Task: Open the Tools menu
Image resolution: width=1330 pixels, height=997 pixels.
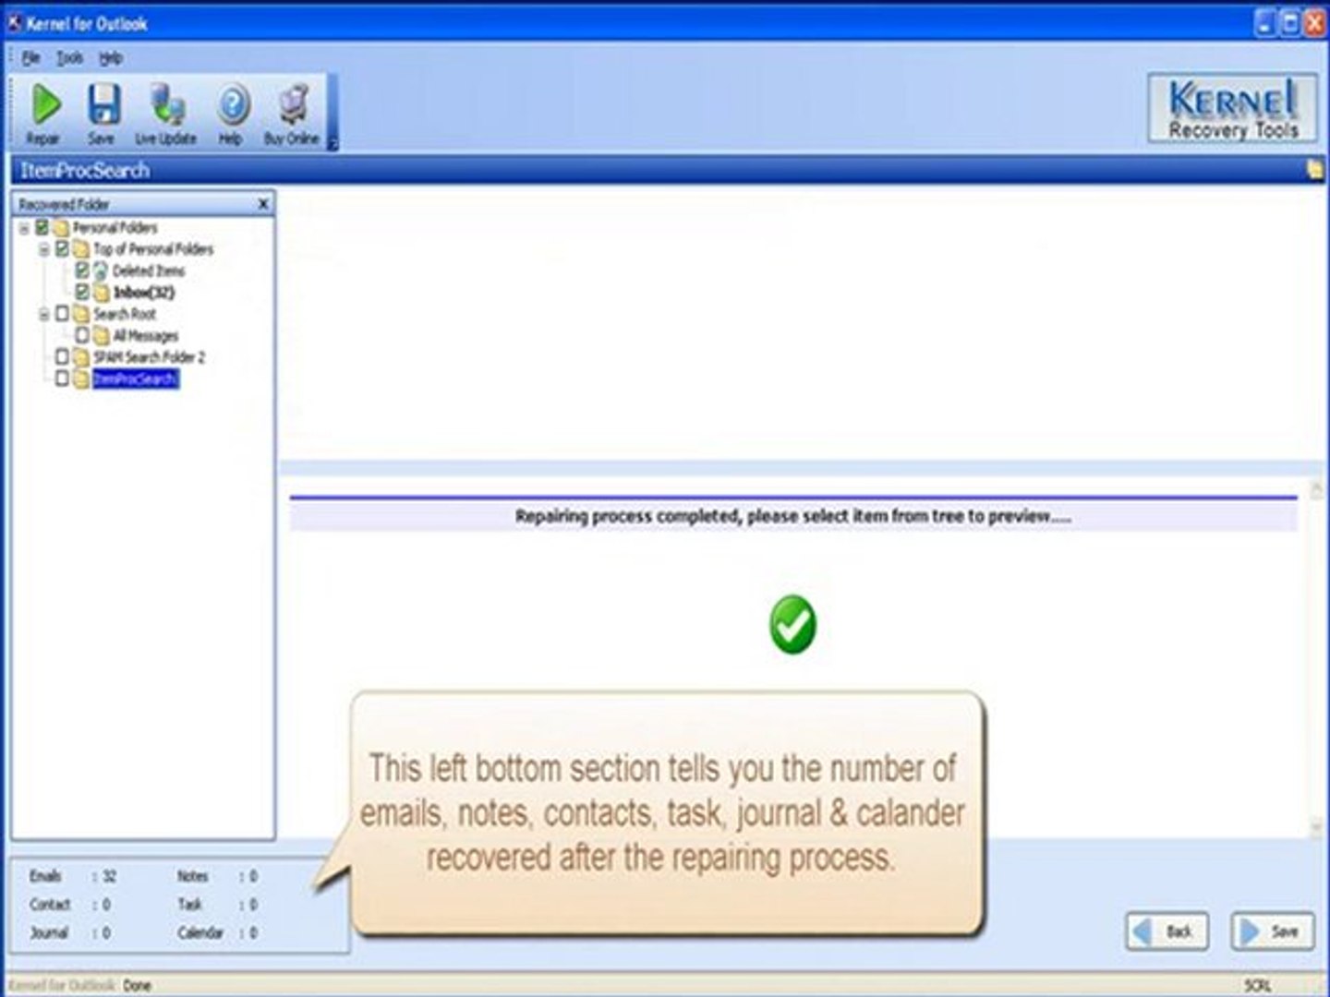Action: point(69,58)
